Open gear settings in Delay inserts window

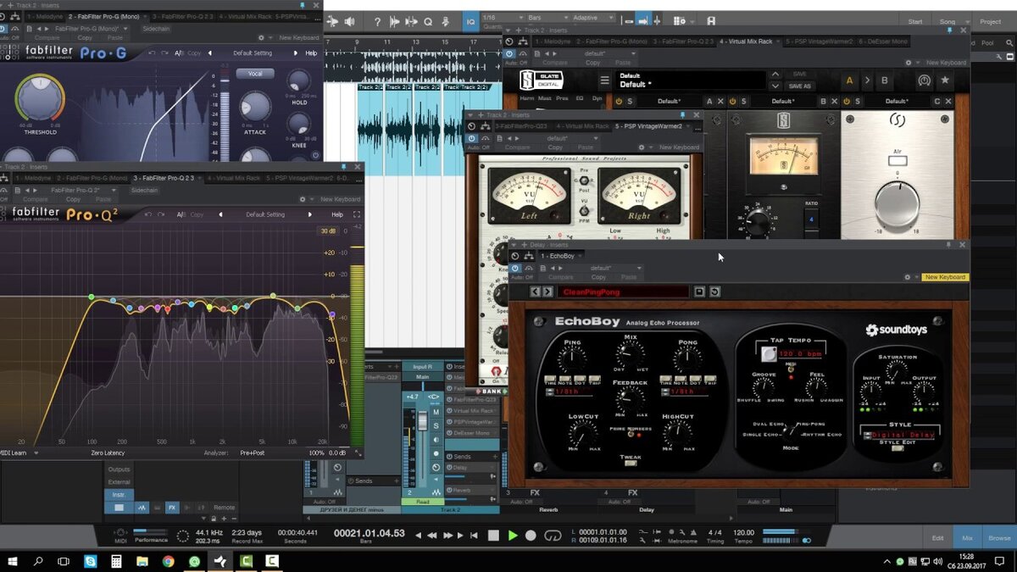click(908, 277)
